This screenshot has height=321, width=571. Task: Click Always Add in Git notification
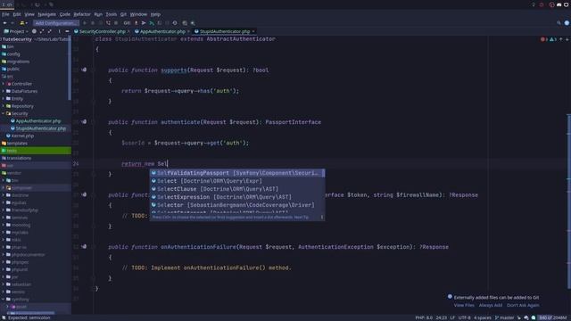pos(490,305)
